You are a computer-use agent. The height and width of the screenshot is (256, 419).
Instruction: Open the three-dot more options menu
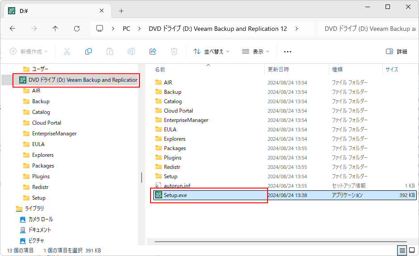click(288, 51)
